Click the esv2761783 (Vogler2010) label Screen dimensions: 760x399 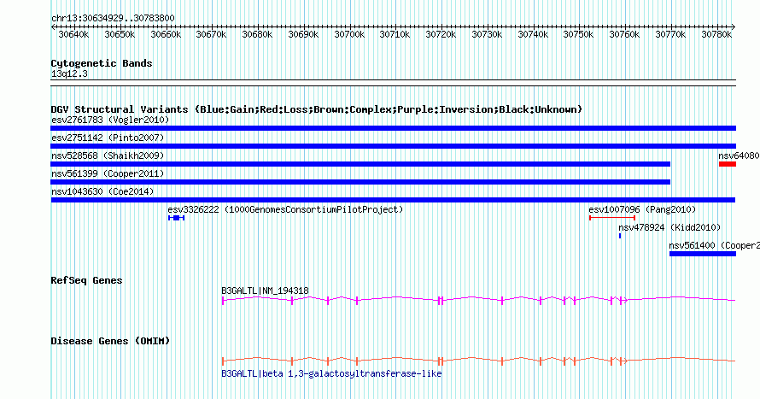pos(110,120)
